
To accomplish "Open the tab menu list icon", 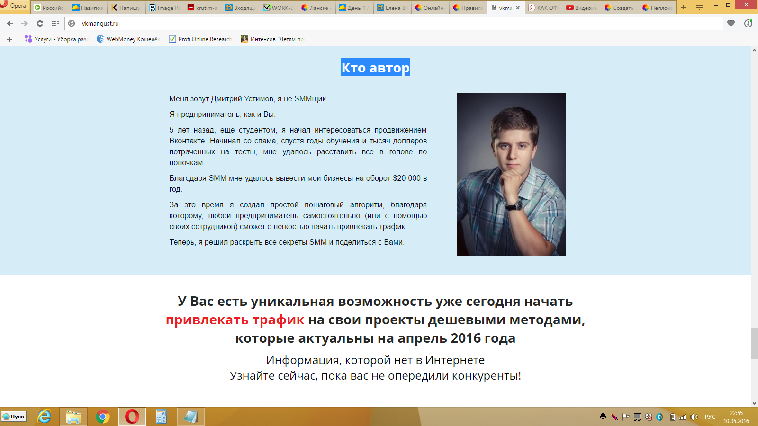I will (699, 8).
